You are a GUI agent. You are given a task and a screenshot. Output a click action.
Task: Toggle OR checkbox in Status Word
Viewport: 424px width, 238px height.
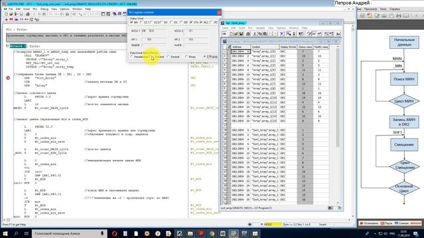[182, 22]
